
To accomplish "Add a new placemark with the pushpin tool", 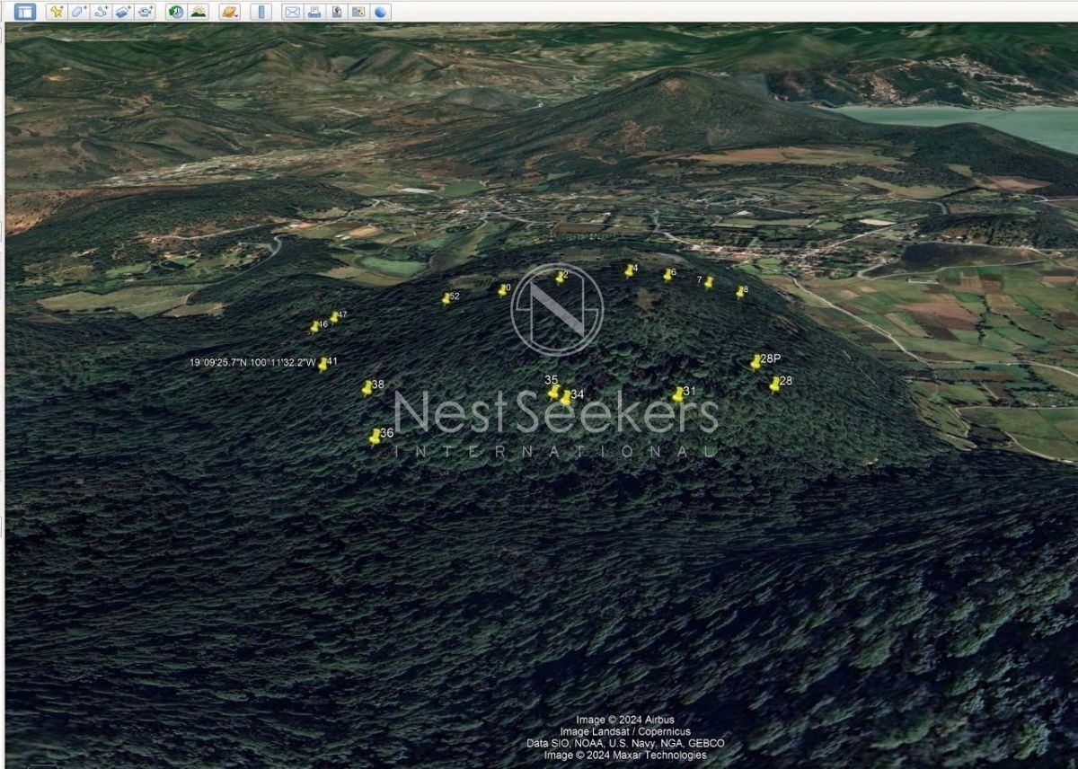I will tap(57, 12).
